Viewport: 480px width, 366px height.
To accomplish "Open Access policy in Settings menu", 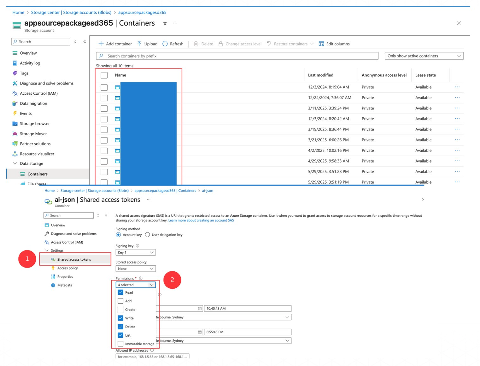I will click(x=67, y=268).
